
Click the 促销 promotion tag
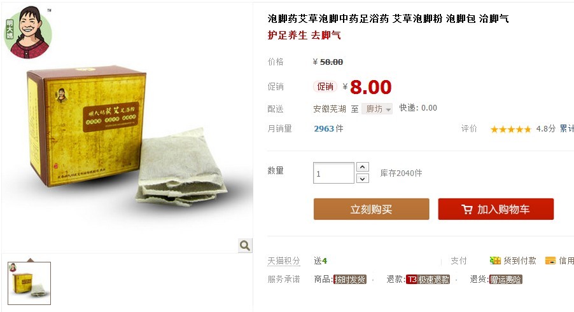[x=325, y=86]
